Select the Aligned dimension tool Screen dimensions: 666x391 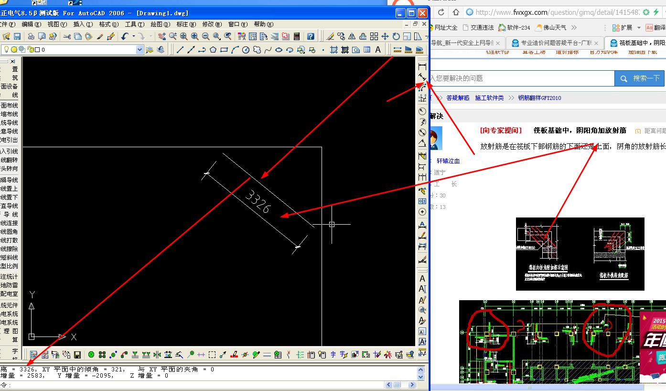point(422,77)
